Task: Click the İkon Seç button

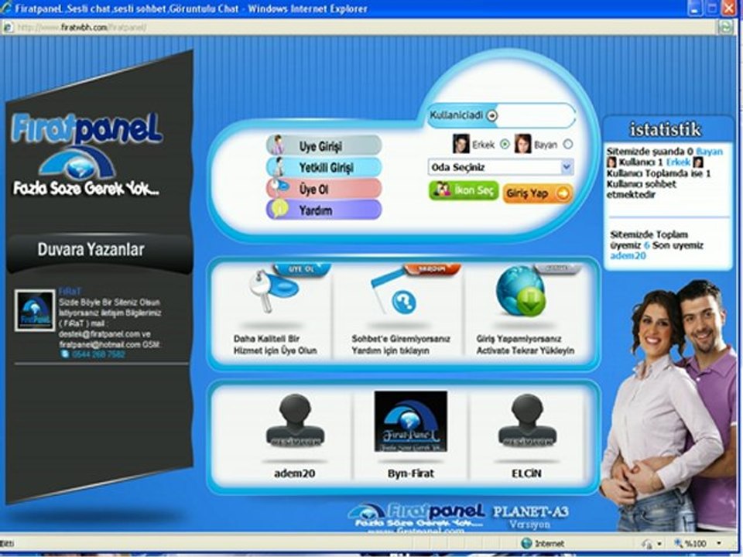Action: point(464,190)
